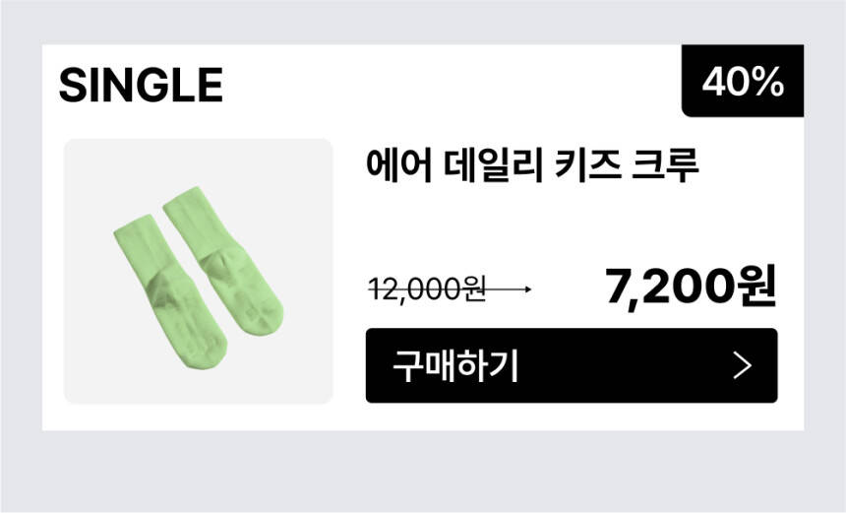
Task: Click the word 에어 in the product name
Action: click(395, 163)
